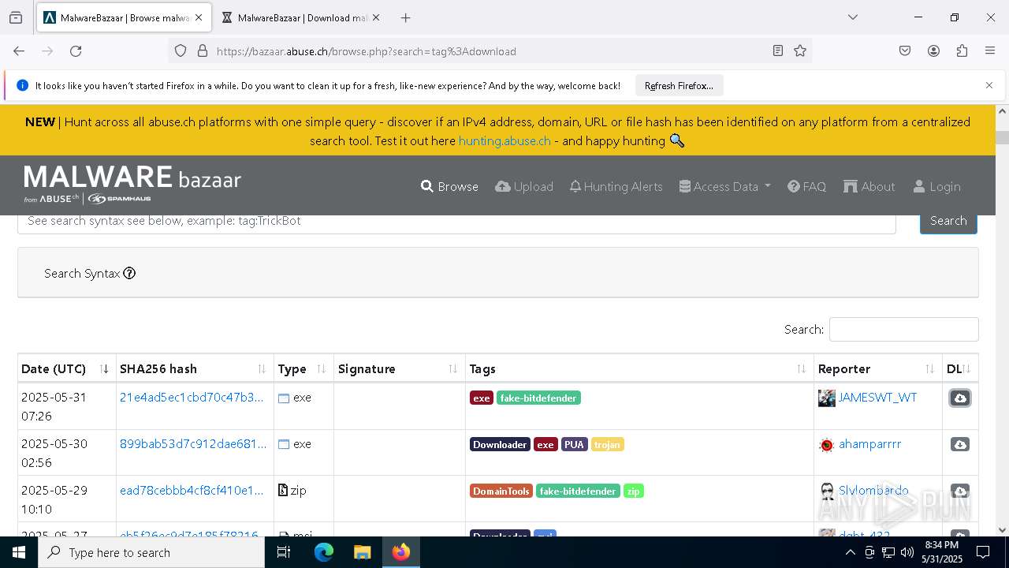The width and height of the screenshot is (1009, 568).
Task: Click the PUA tag badge
Action: tap(574, 445)
